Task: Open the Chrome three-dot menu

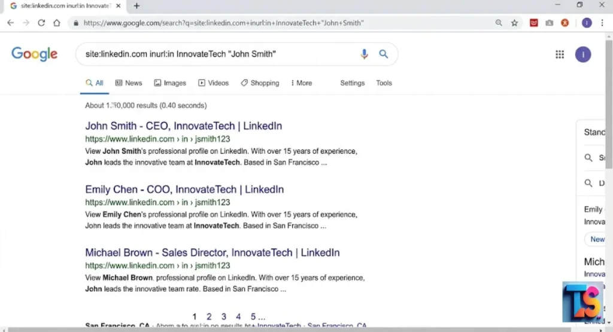Action: pyautogui.click(x=602, y=23)
